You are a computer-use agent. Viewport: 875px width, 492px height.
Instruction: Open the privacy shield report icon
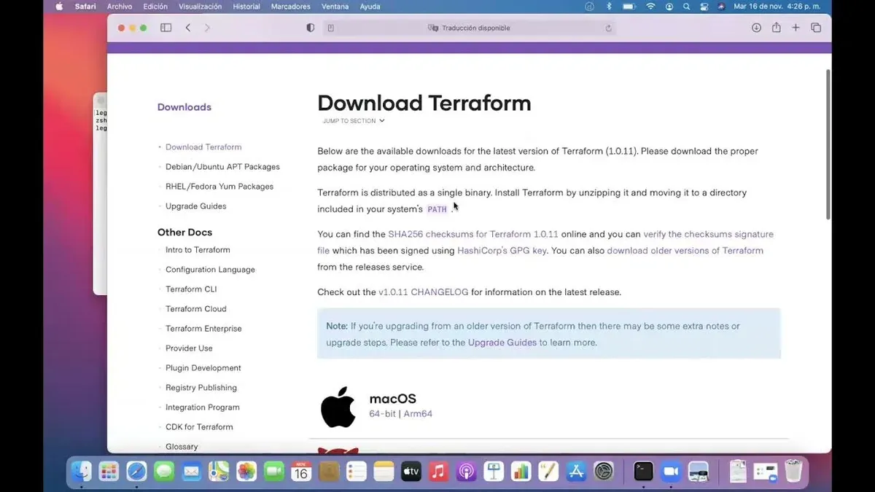tap(310, 28)
